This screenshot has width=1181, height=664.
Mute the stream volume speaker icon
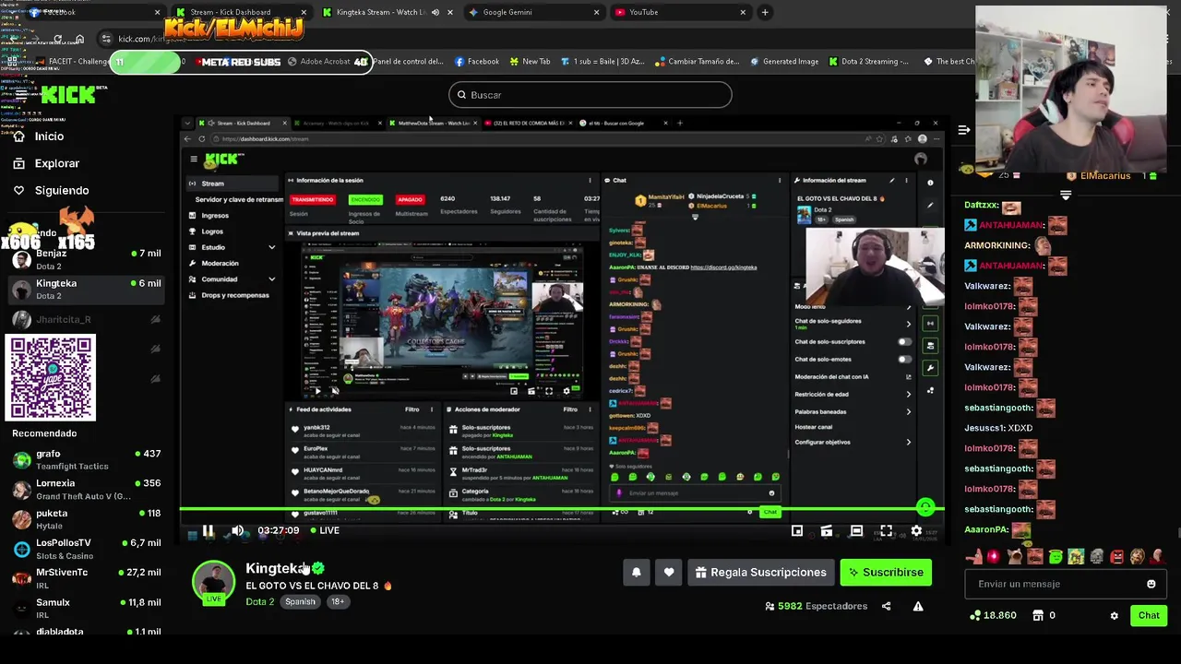click(237, 530)
